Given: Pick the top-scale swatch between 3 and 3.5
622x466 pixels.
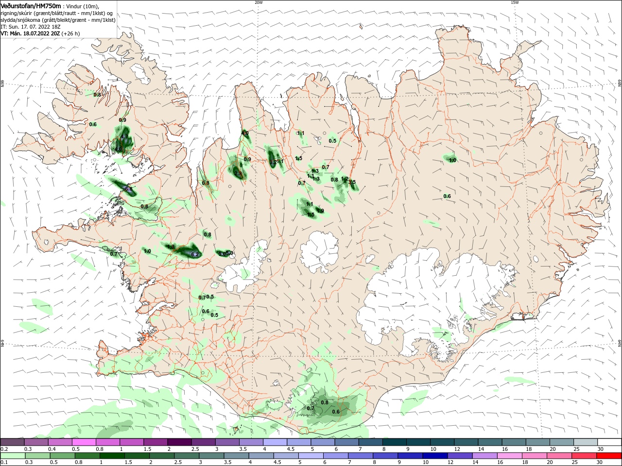Looking at the screenshot, I should tap(227, 442).
